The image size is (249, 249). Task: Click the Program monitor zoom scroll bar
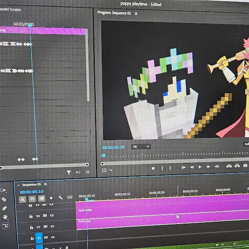click(175, 161)
